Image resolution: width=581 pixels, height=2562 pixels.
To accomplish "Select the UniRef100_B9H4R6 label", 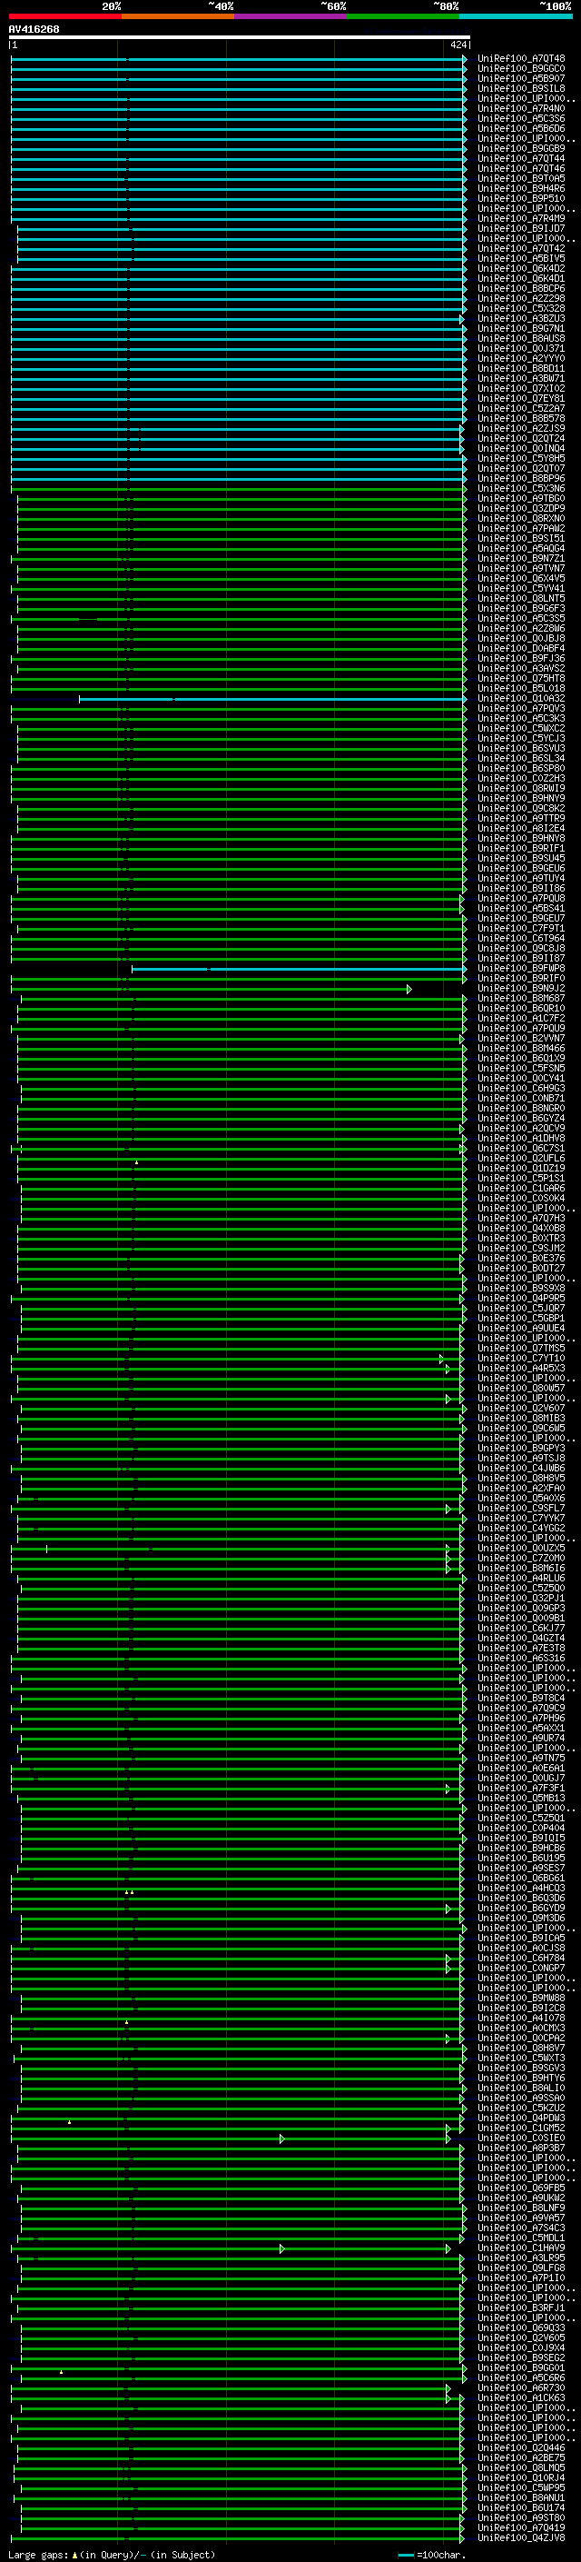I will (521, 189).
